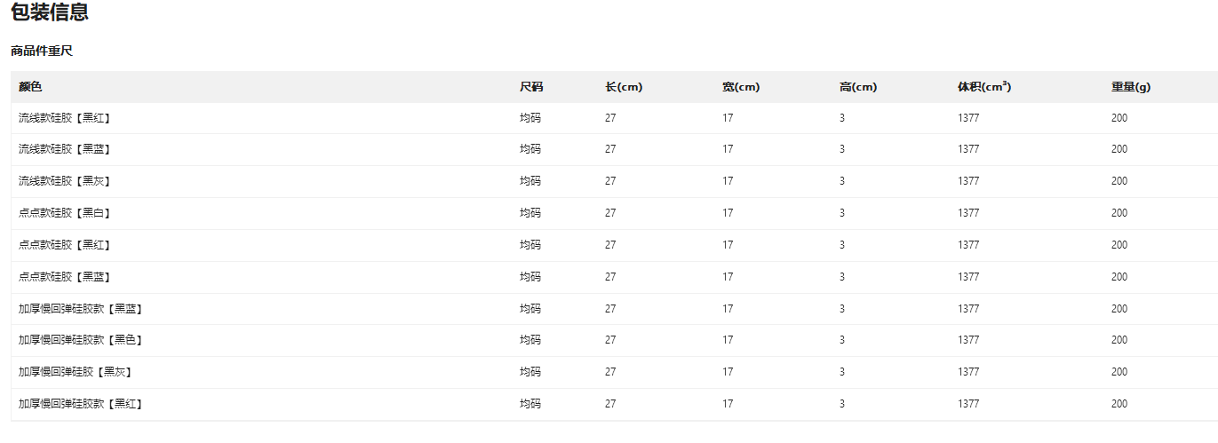This screenshot has width=1218, height=443.
Task: Click the 长(cm) column header
Action: (624, 87)
